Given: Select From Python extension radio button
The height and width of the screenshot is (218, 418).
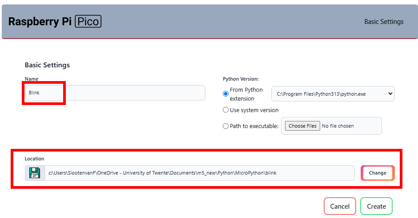Looking at the screenshot, I should point(225,94).
